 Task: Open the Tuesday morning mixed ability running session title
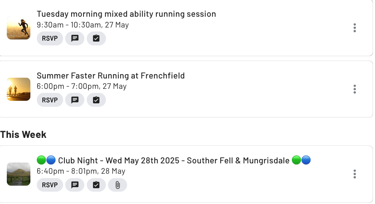point(126,14)
